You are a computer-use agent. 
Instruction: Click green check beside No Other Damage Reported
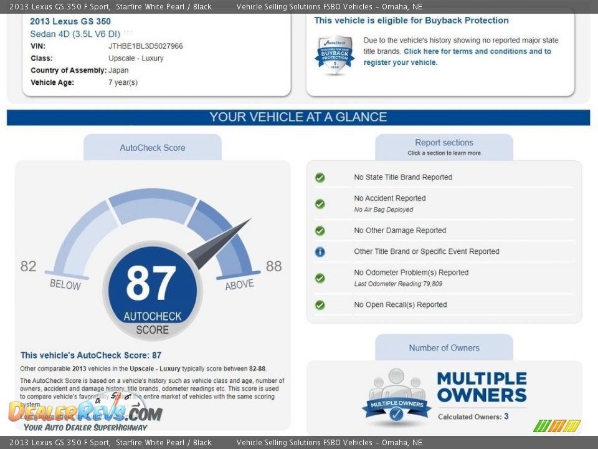pos(320,231)
